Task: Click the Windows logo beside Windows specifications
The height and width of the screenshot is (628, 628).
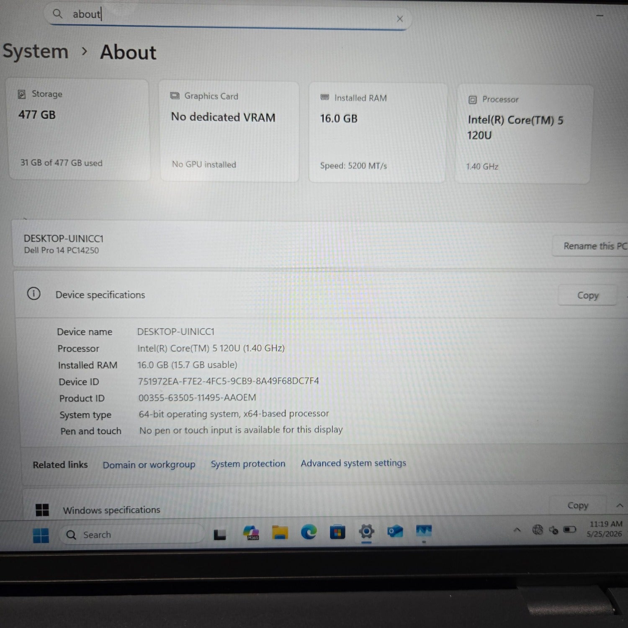Action: [x=42, y=510]
